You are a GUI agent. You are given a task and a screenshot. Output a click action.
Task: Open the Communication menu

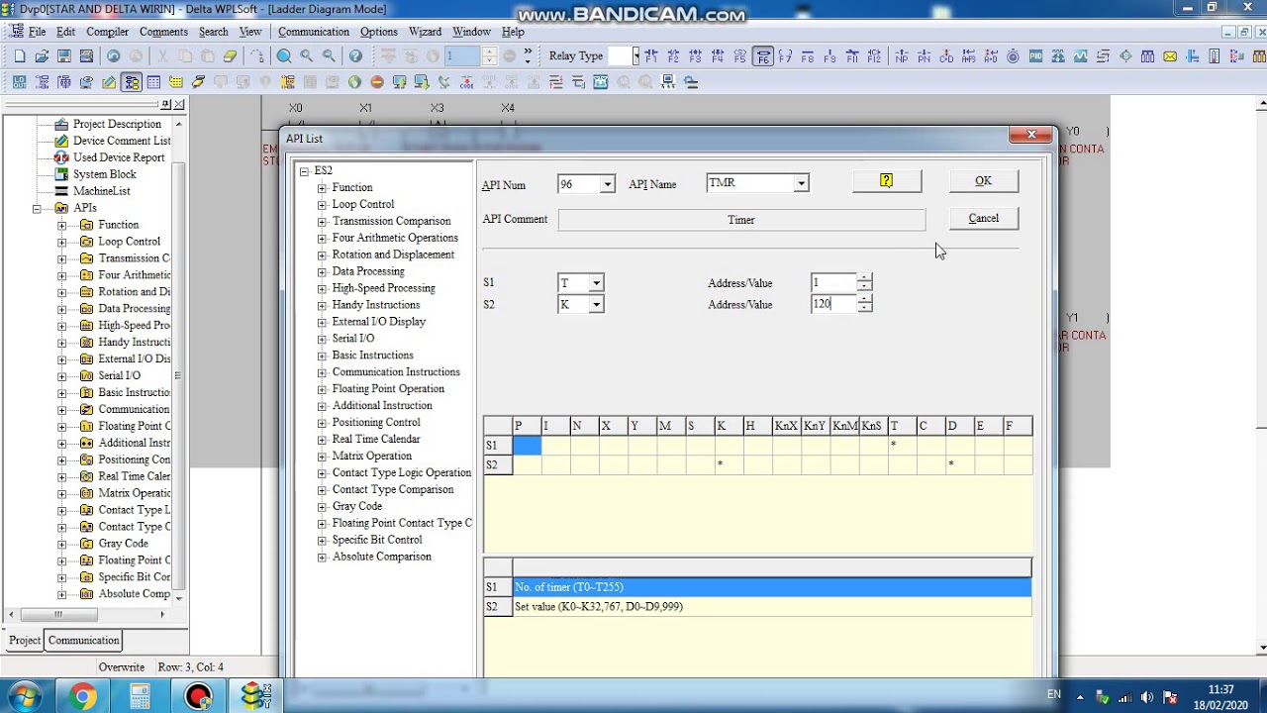pyautogui.click(x=314, y=32)
